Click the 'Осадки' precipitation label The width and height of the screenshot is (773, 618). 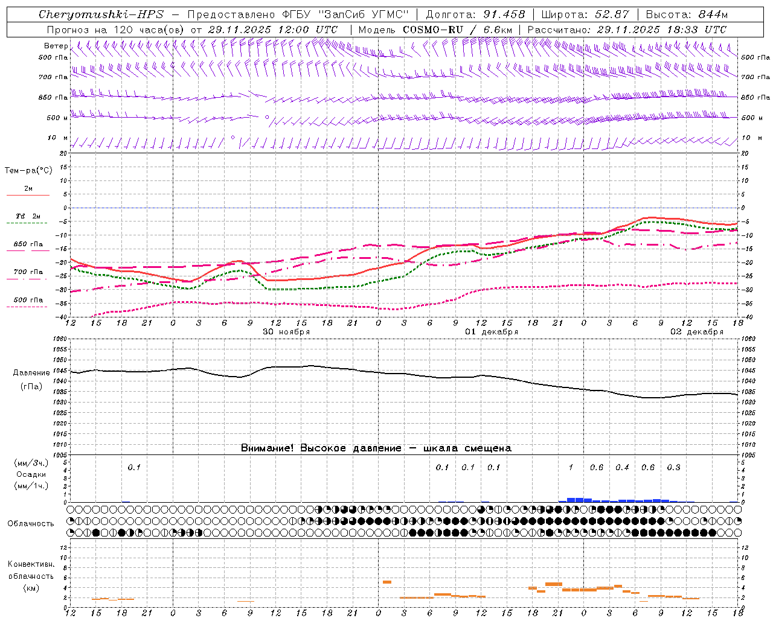tap(31, 474)
